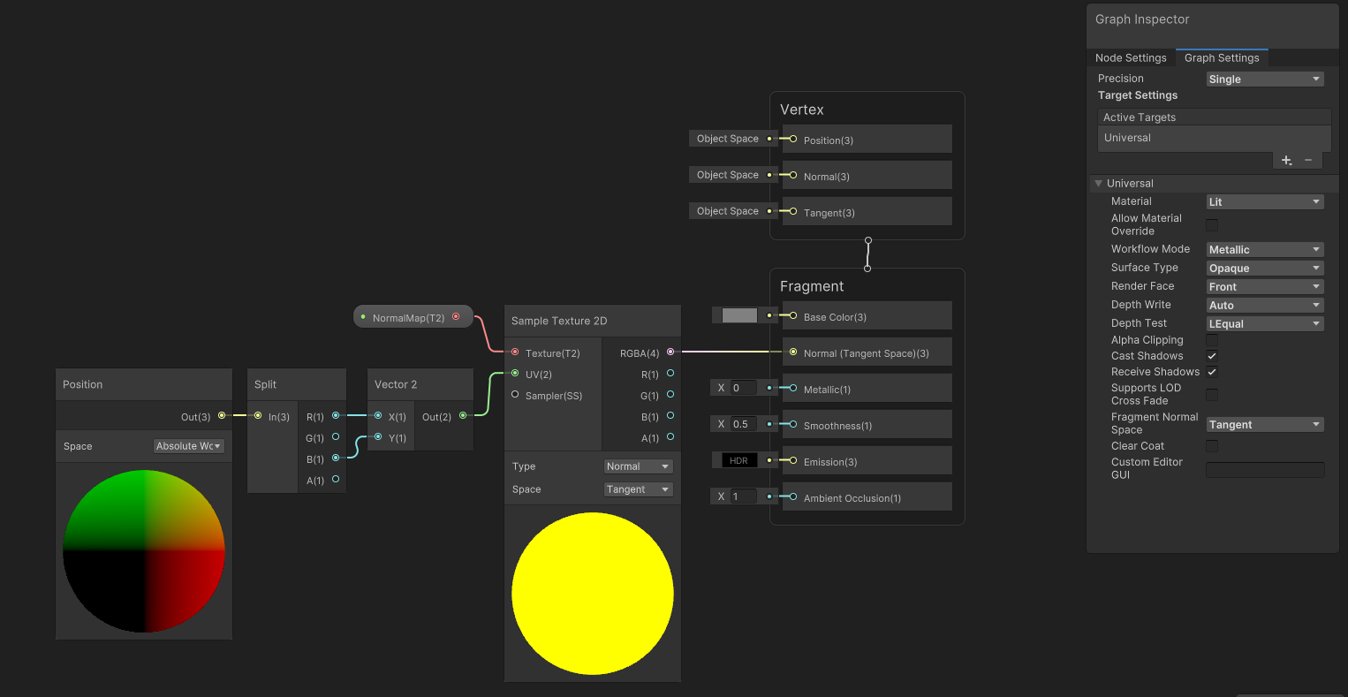Click the Smoothness value field

[x=742, y=423]
